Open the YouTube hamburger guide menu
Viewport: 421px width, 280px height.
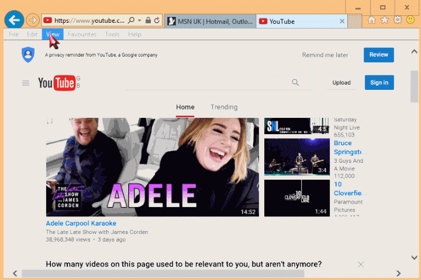coord(26,83)
